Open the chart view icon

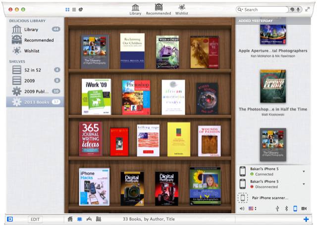click(x=81, y=9)
